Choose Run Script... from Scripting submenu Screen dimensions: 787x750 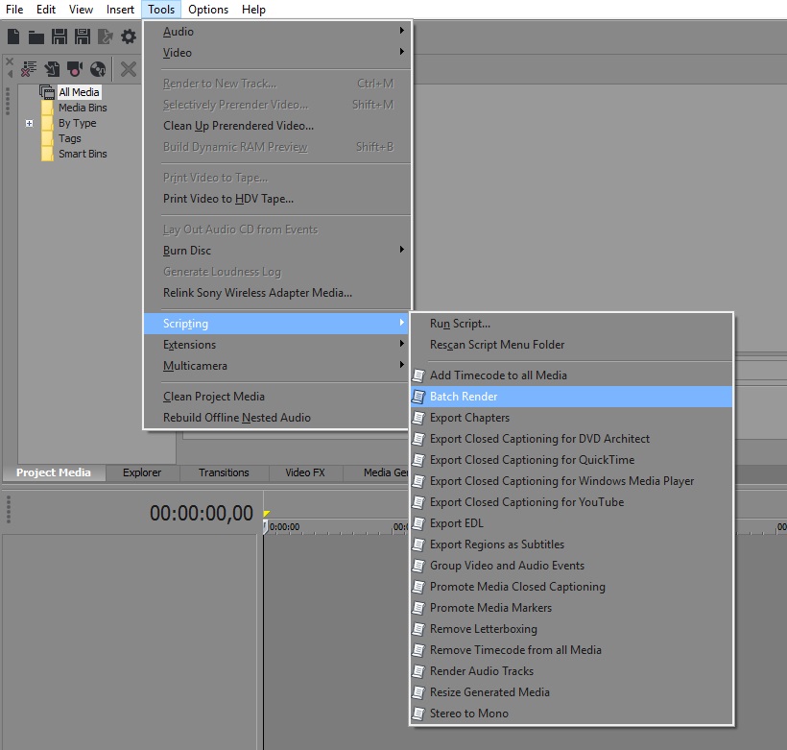pyautogui.click(x=460, y=324)
